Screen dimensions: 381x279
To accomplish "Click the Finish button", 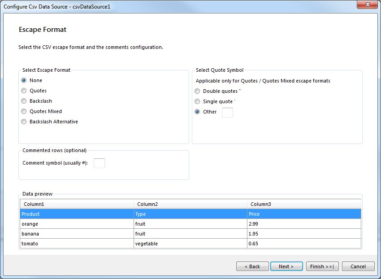I will [322, 266].
